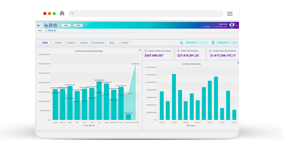The width and height of the screenshot is (283, 148).
Task: Click the store branch filter icon
Action: tap(213, 43)
